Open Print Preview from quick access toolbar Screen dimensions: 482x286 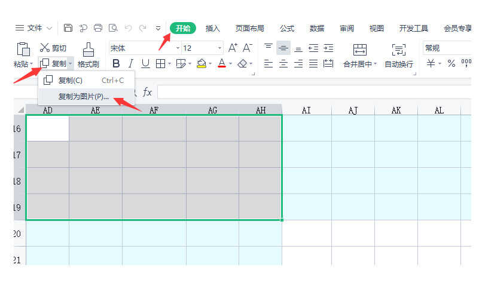point(113,28)
